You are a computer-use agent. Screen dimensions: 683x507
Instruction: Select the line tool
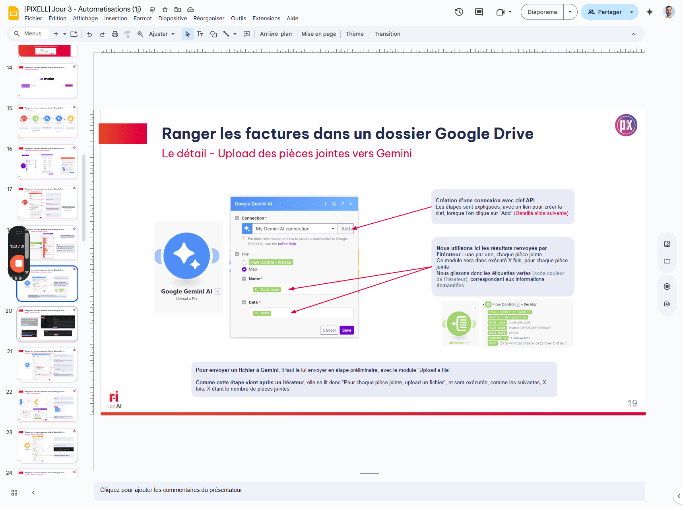pyautogui.click(x=226, y=34)
